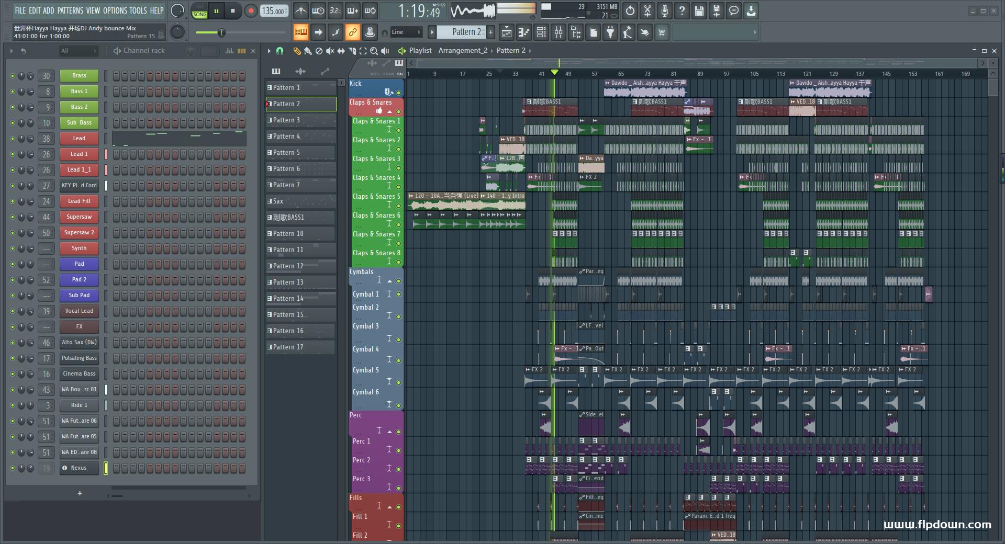Click the record button
1005x544 pixels.
tap(251, 11)
